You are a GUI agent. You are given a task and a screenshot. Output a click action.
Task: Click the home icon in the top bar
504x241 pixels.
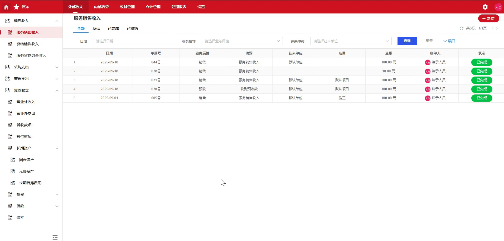coord(6,7)
